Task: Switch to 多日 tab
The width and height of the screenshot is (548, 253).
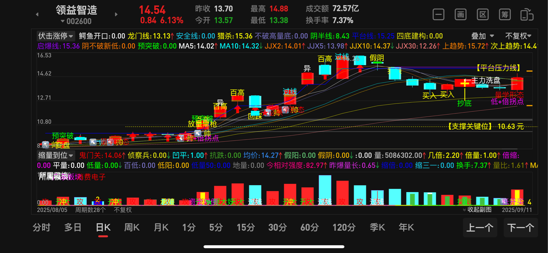Action: pos(73,227)
